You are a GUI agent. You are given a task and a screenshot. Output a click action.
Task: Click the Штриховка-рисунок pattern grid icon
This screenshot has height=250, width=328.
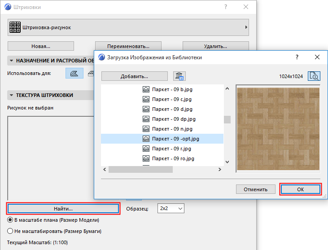(15, 27)
